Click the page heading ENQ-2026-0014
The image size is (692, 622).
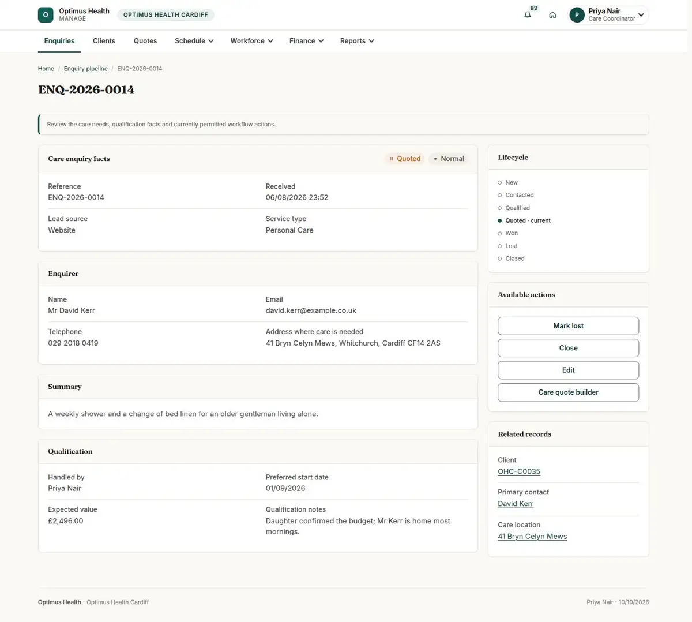86,90
